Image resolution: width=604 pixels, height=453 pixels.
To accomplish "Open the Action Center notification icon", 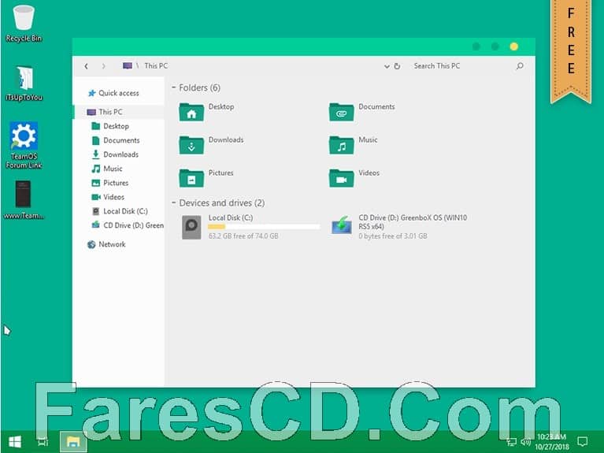I will click(583, 441).
